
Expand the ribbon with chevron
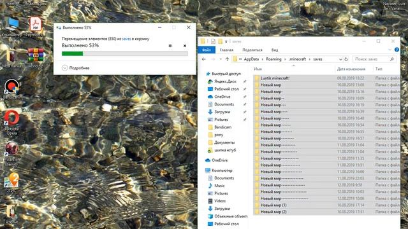click(x=390, y=50)
